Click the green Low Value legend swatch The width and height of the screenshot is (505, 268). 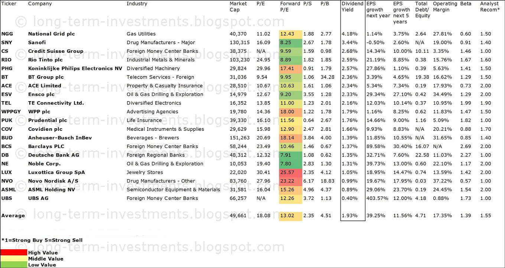(14, 265)
